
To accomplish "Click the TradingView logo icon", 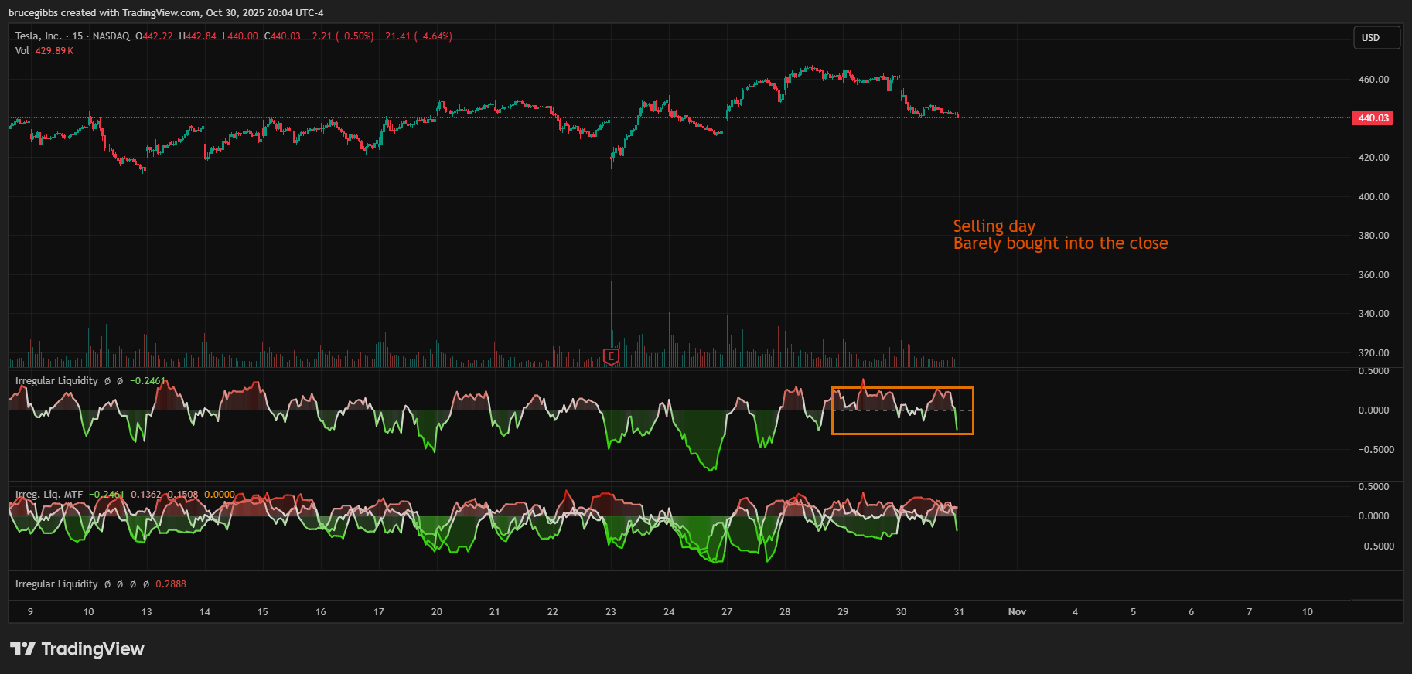I will 22,648.
